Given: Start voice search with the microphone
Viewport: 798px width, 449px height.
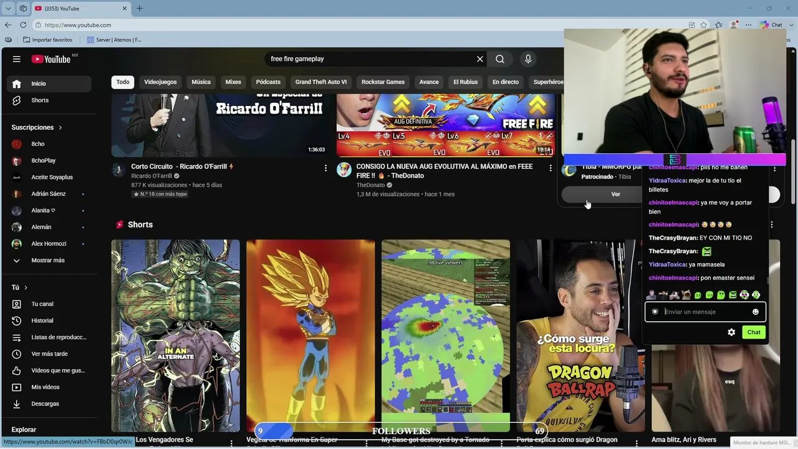Looking at the screenshot, I should pos(528,59).
